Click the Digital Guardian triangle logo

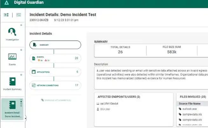pyautogui.click(x=7, y=3)
